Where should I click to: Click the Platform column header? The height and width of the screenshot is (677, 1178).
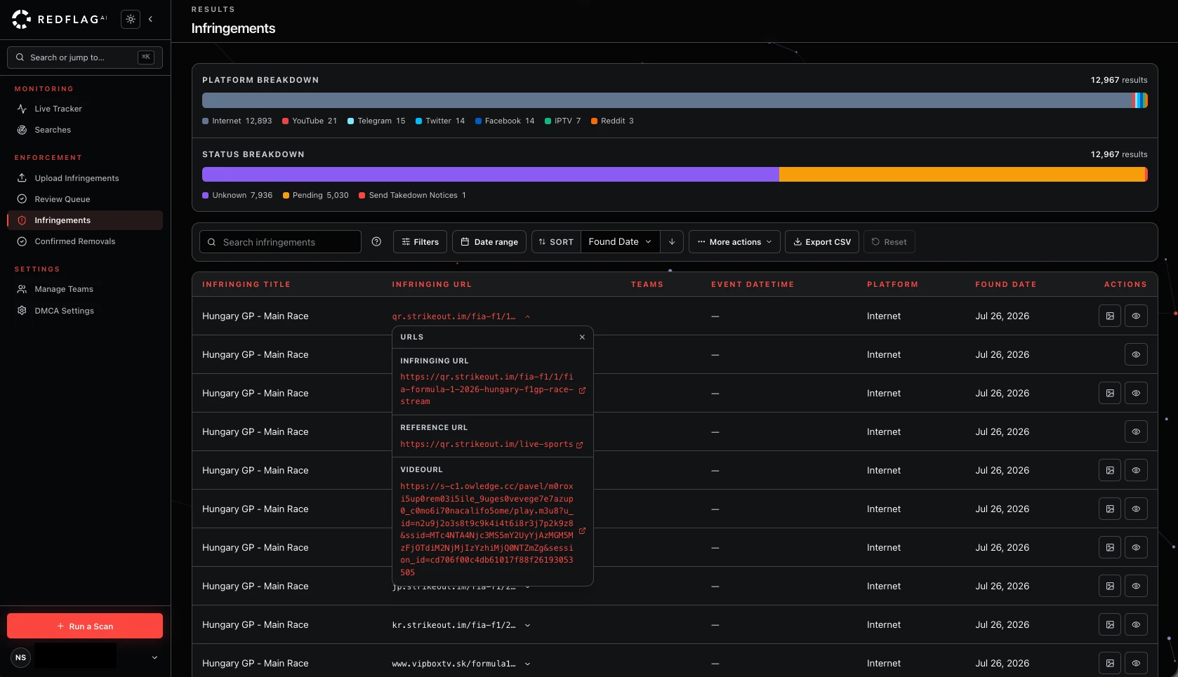892,285
